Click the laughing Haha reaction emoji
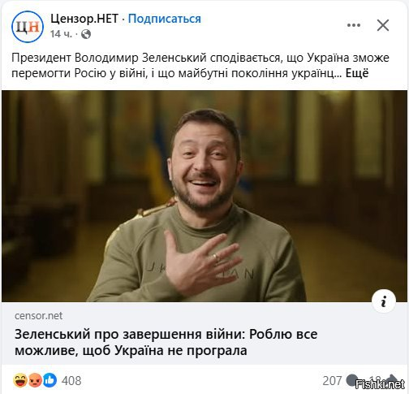Viewport: 409px width, 394px height. [20, 380]
